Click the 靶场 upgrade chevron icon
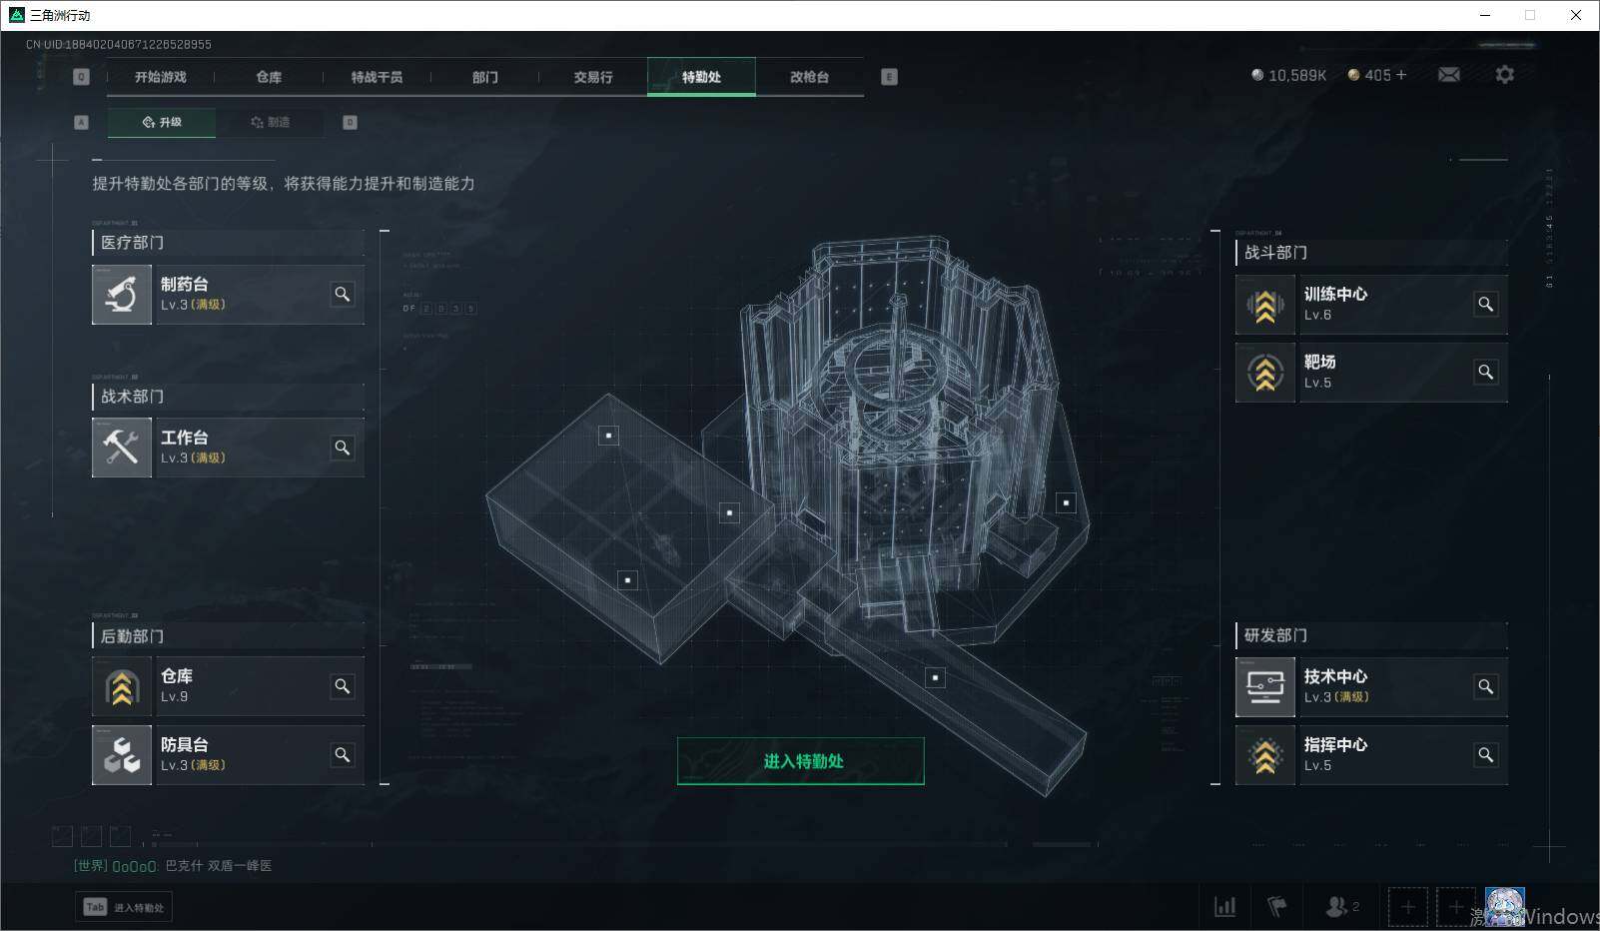 click(1265, 373)
